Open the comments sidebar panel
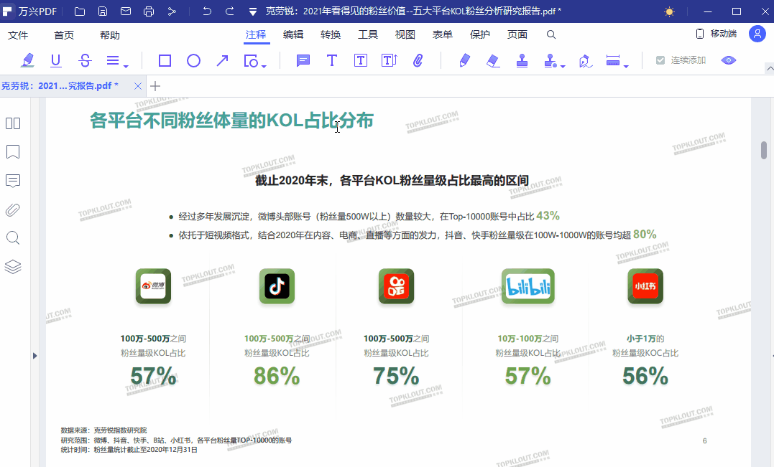This screenshot has height=467, width=774. pyautogui.click(x=13, y=181)
